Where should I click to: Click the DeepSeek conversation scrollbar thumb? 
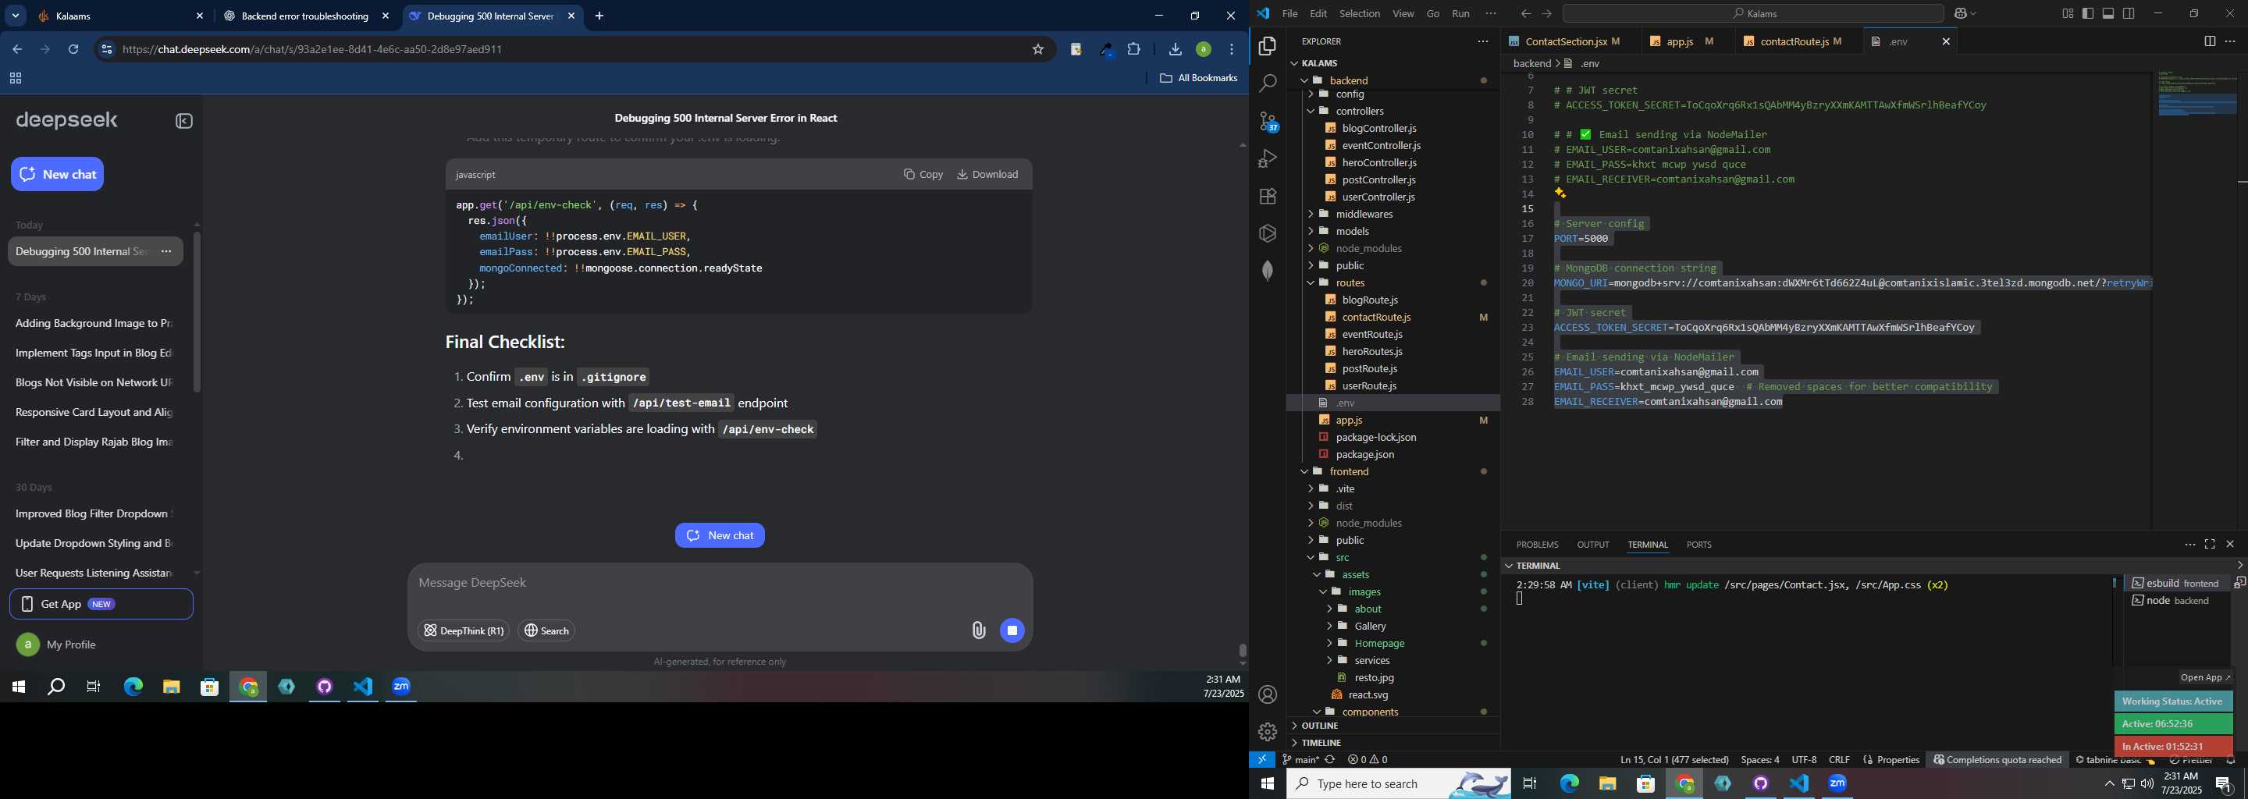coord(1243,651)
